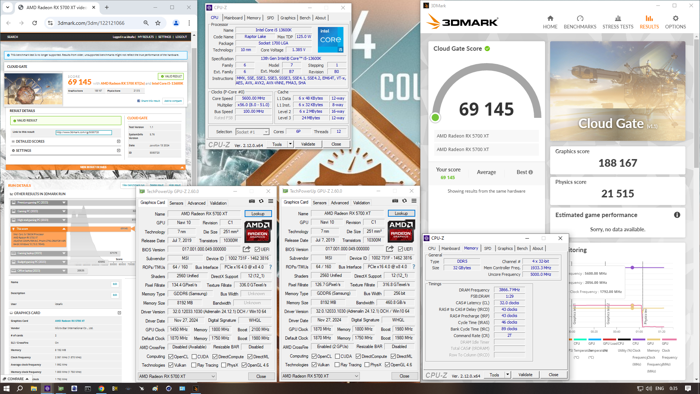Click the Lookup button in left GPU-Z
700x394 pixels.
pos(258,214)
